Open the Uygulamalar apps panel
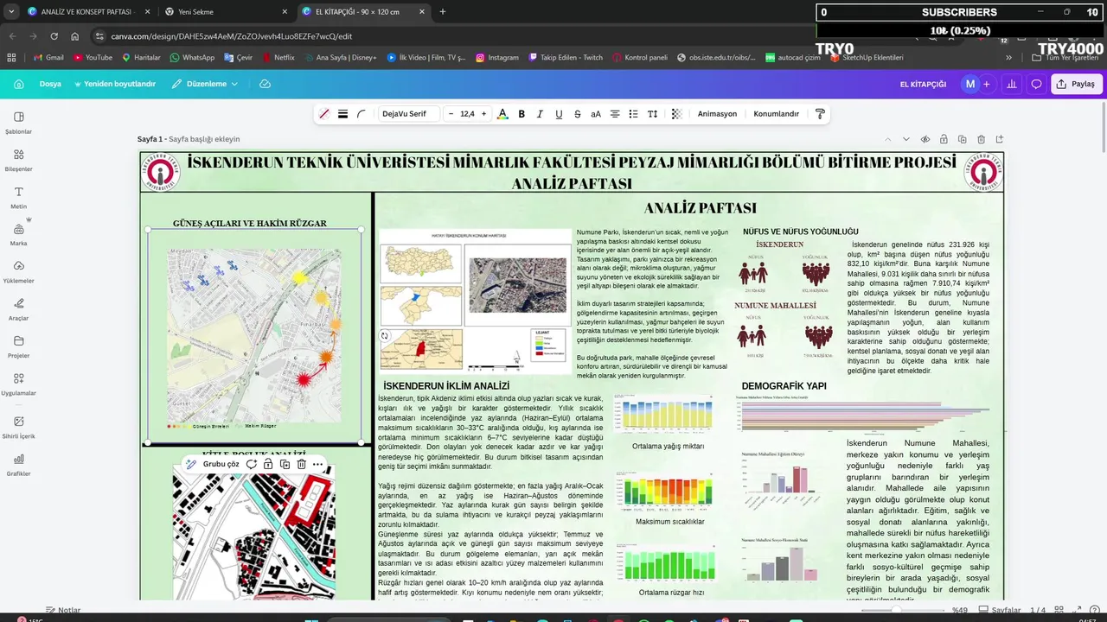Viewport: 1107px width, 622px height. point(19,384)
